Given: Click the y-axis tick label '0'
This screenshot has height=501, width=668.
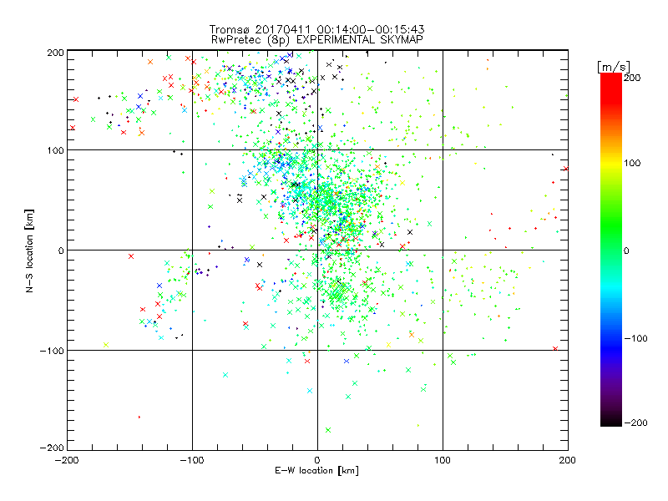Looking at the screenshot, I should click(61, 250).
